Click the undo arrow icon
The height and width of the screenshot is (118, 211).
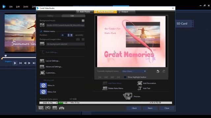(158, 71)
